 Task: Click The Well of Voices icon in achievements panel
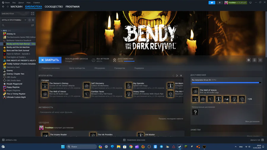pyautogui.click(x=195, y=91)
